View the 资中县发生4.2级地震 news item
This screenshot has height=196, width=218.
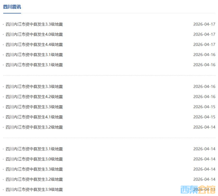click(34, 97)
